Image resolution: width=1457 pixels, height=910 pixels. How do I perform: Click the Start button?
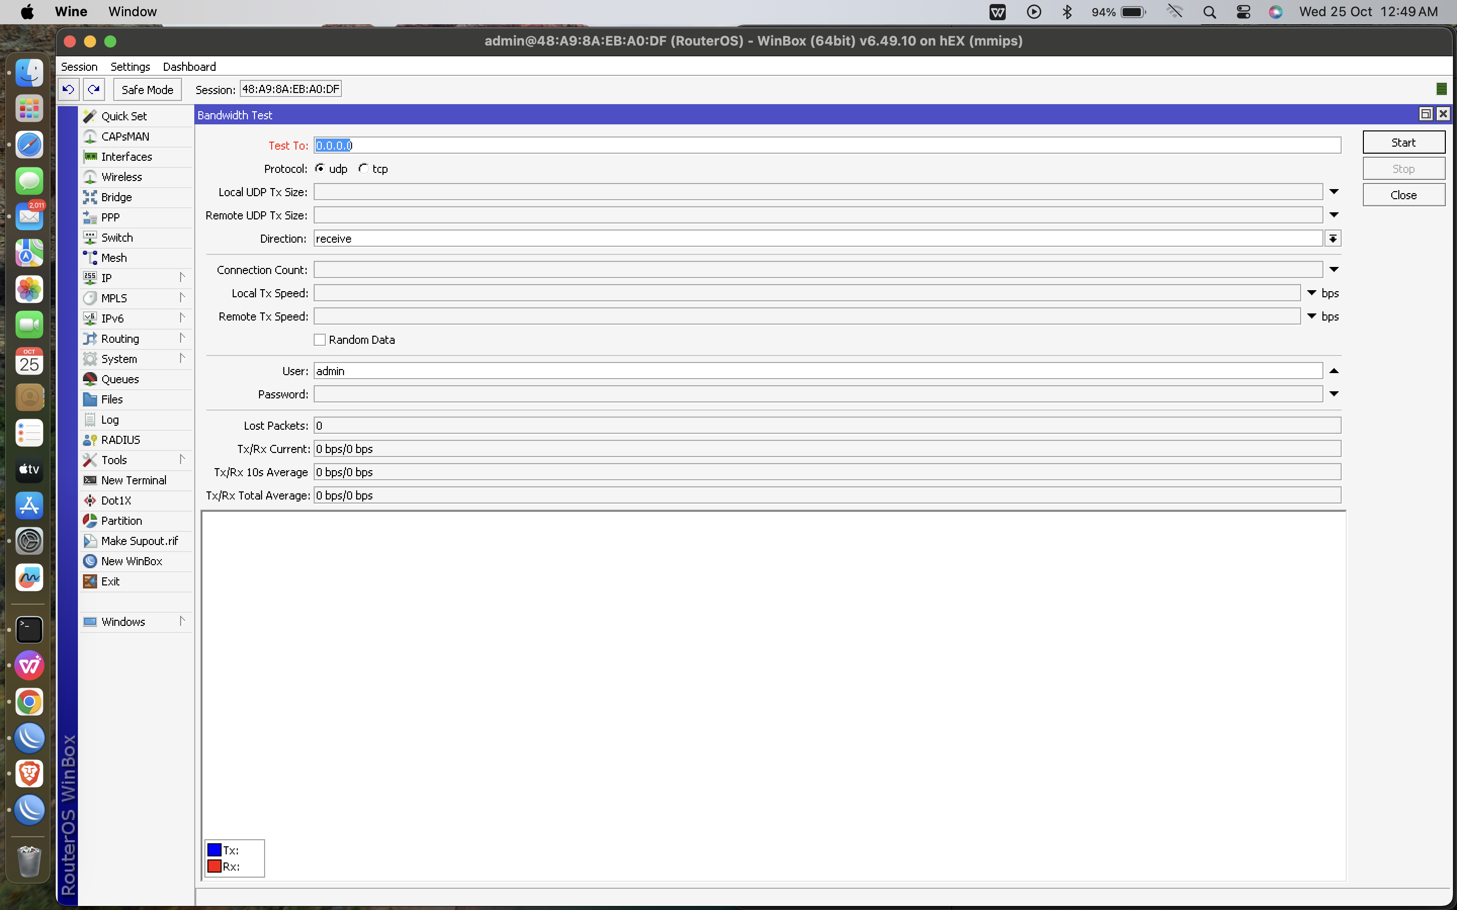(x=1402, y=142)
